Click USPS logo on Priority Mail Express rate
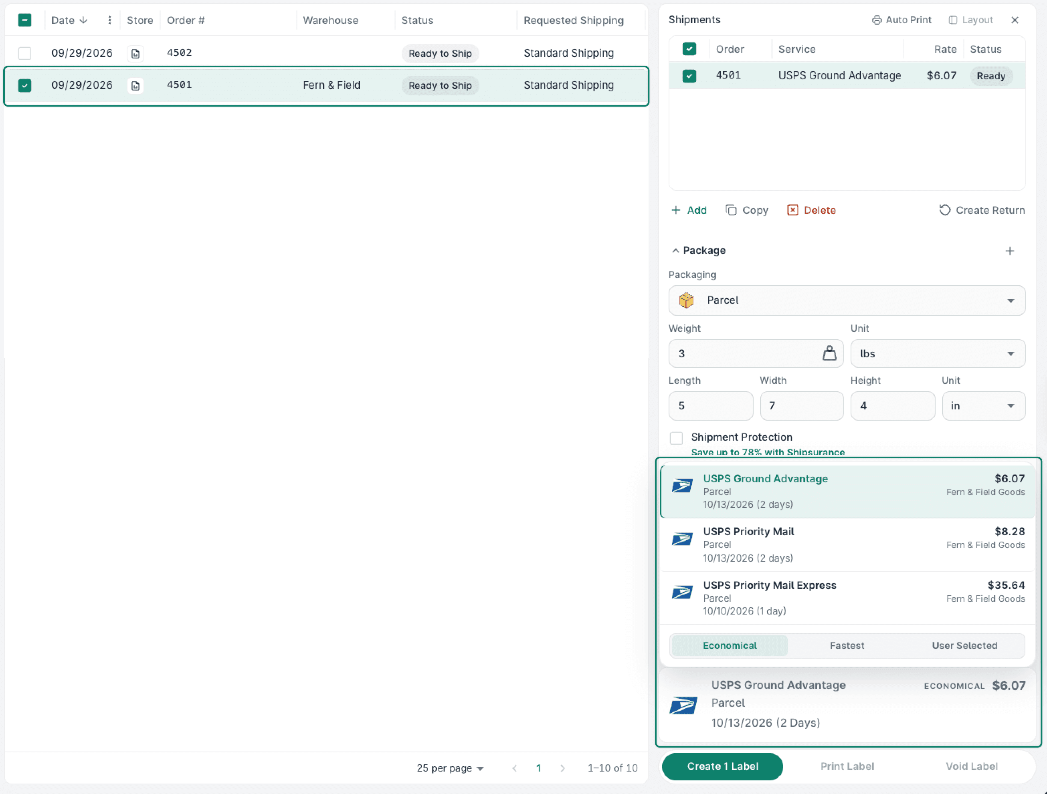 tap(682, 592)
